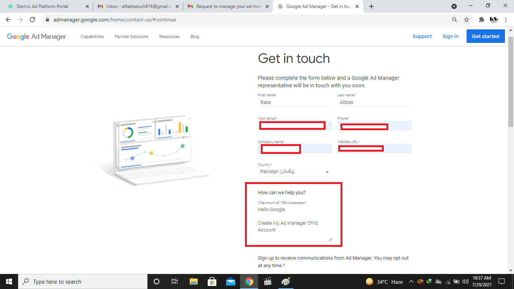
Task: Open the download manager globe tray icon
Action: tap(429, 281)
